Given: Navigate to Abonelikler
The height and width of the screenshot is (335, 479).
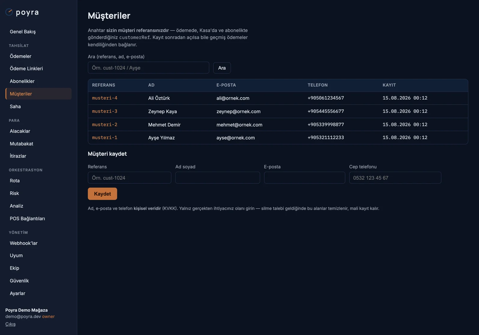Looking at the screenshot, I should tap(22, 81).
